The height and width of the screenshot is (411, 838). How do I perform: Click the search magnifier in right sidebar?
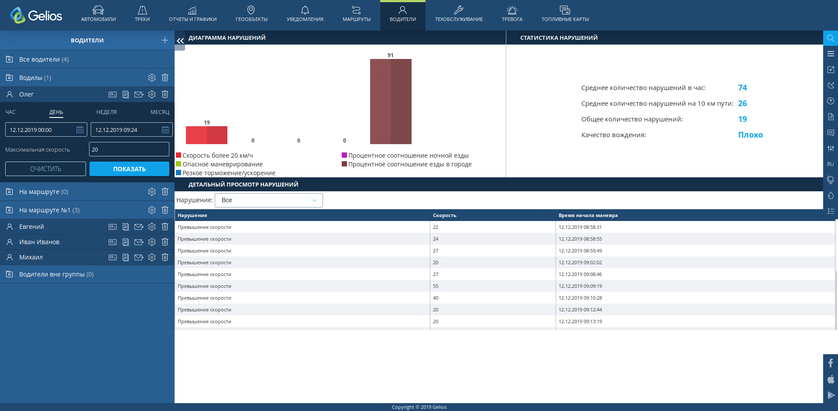point(831,38)
